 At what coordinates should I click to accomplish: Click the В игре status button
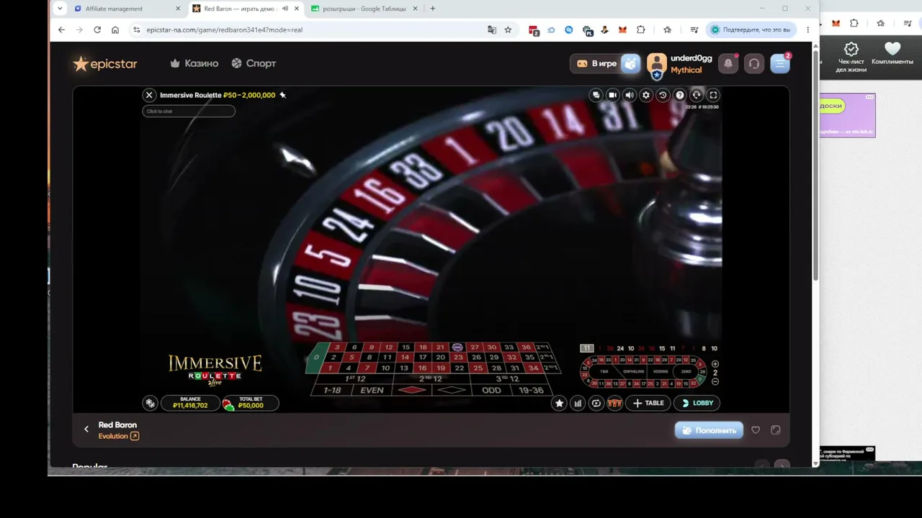[596, 63]
